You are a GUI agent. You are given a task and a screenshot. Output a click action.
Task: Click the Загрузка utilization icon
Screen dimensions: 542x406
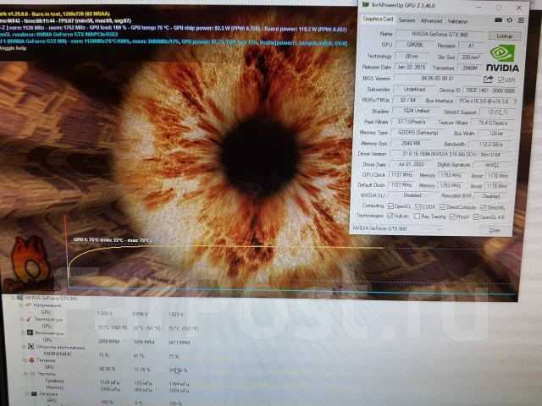(34, 393)
